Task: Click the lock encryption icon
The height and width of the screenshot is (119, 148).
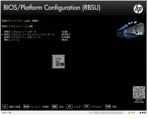Action: 129,112
